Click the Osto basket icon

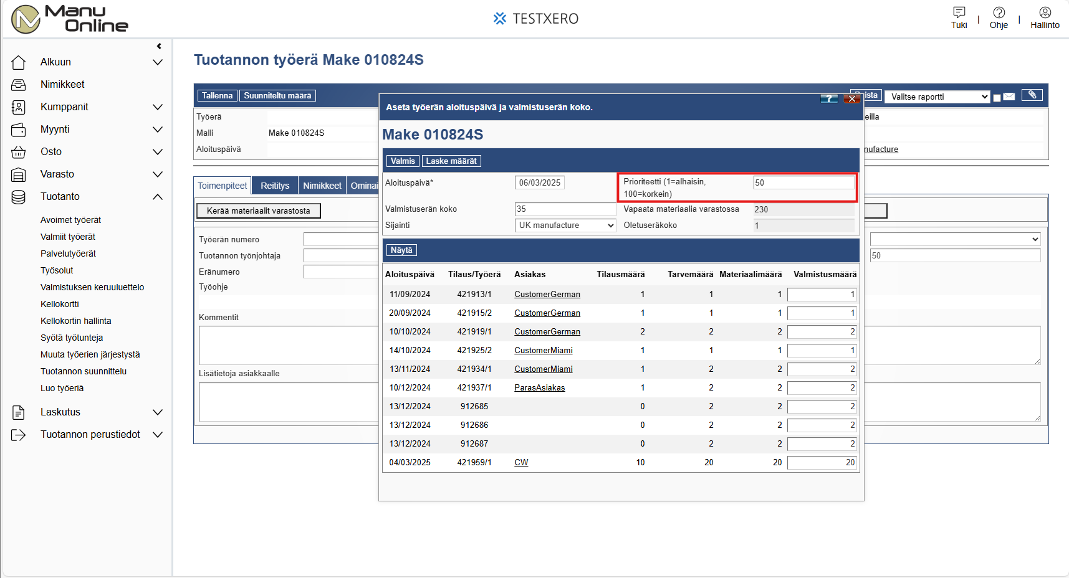(x=19, y=152)
